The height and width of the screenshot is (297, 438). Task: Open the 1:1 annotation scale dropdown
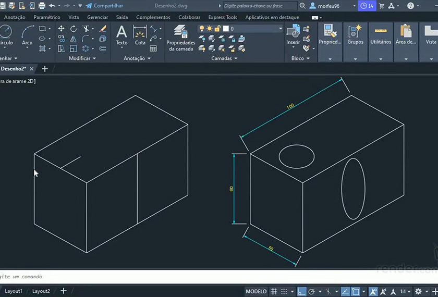(405, 292)
